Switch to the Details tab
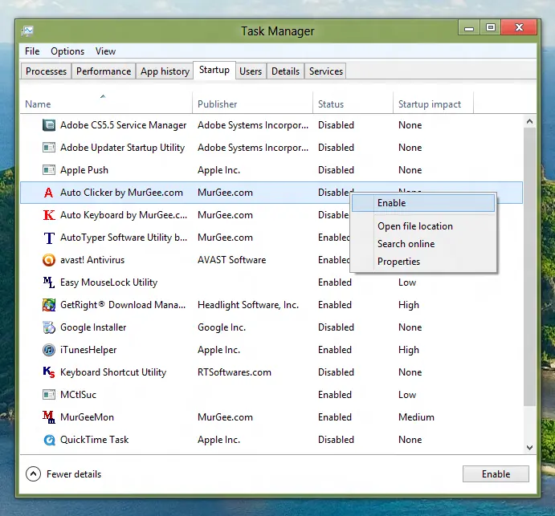 (x=285, y=71)
